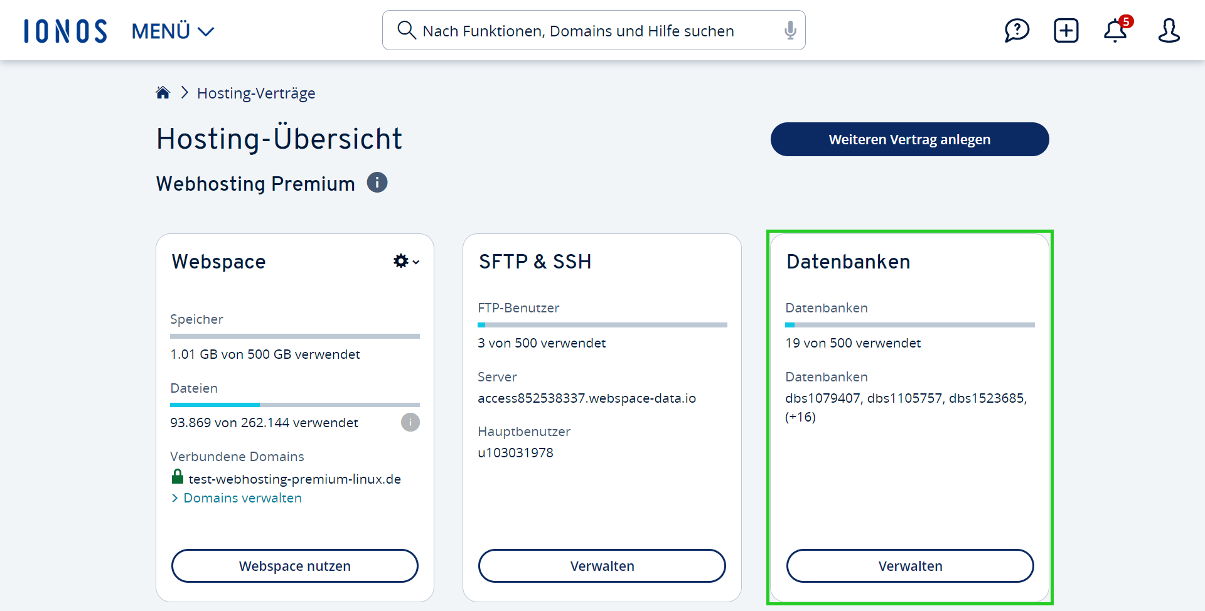Click text 1.01 GB von 500 GB verwendet

point(265,354)
